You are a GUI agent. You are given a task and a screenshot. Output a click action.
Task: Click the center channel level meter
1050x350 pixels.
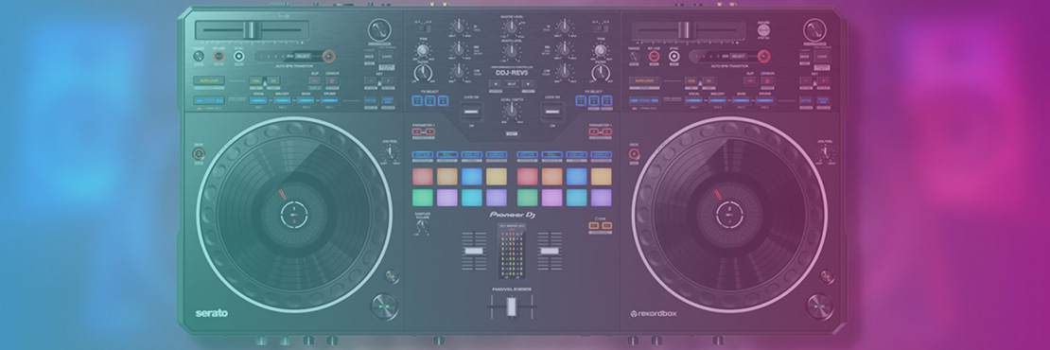click(512, 251)
